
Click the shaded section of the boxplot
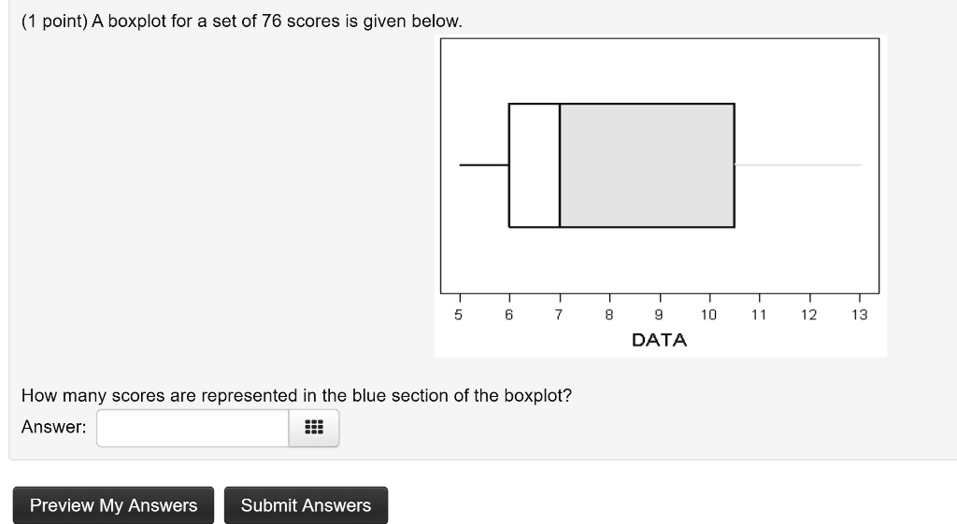(647, 165)
